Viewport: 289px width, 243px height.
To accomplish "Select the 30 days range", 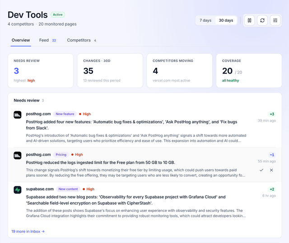I will [x=226, y=20].
